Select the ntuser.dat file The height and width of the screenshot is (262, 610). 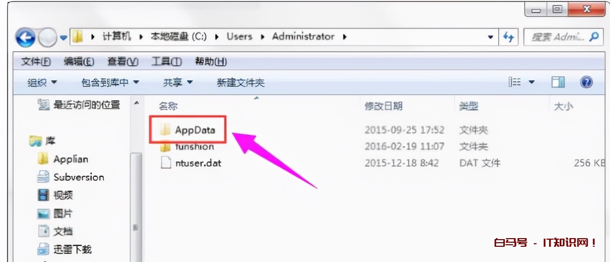point(198,163)
